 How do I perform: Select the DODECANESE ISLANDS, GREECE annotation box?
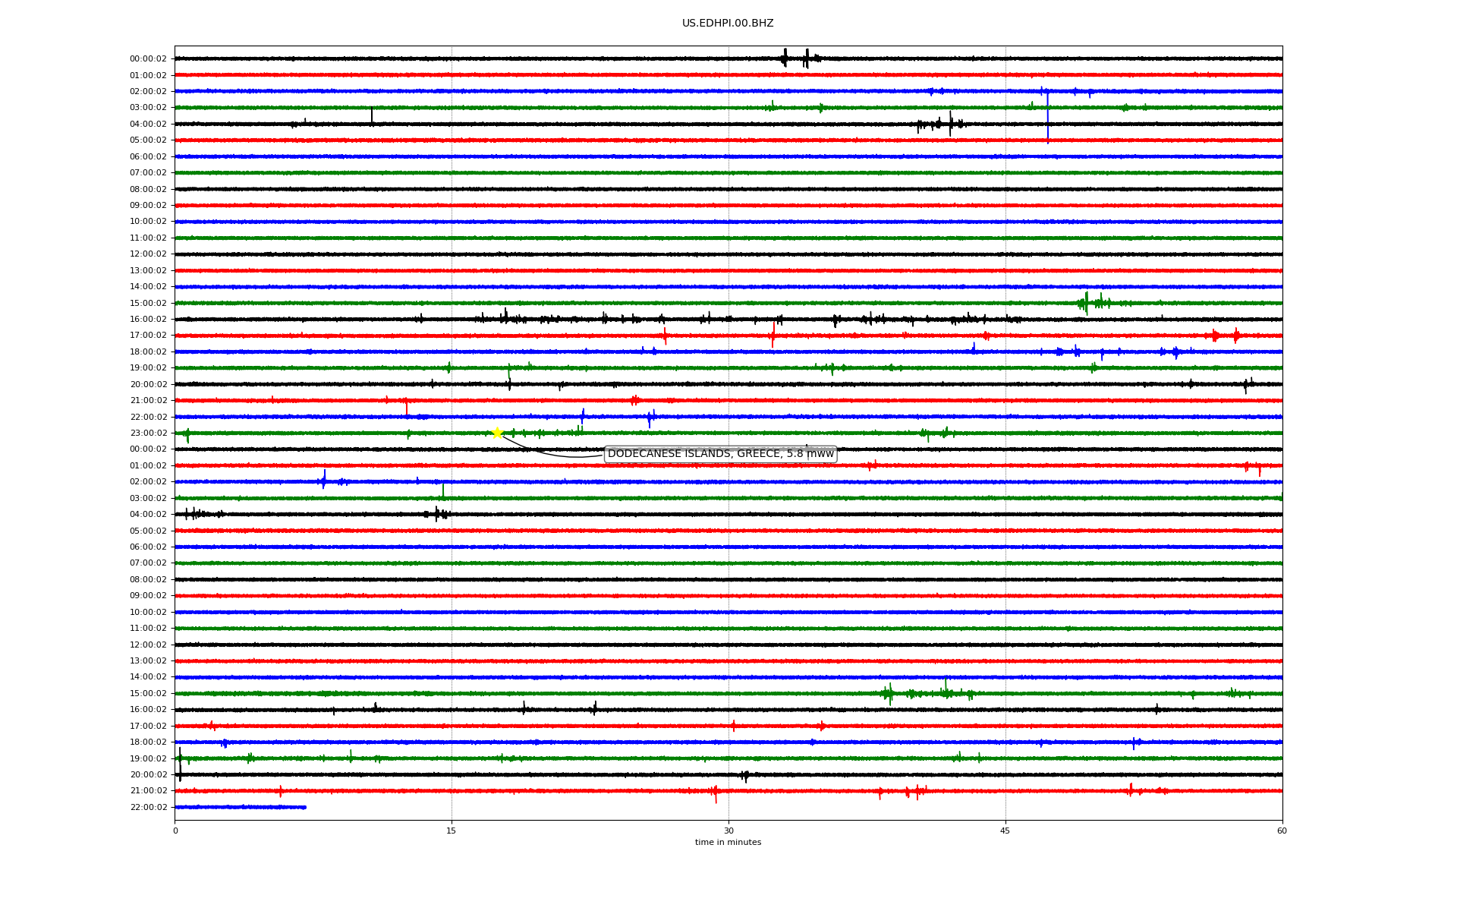(x=721, y=454)
